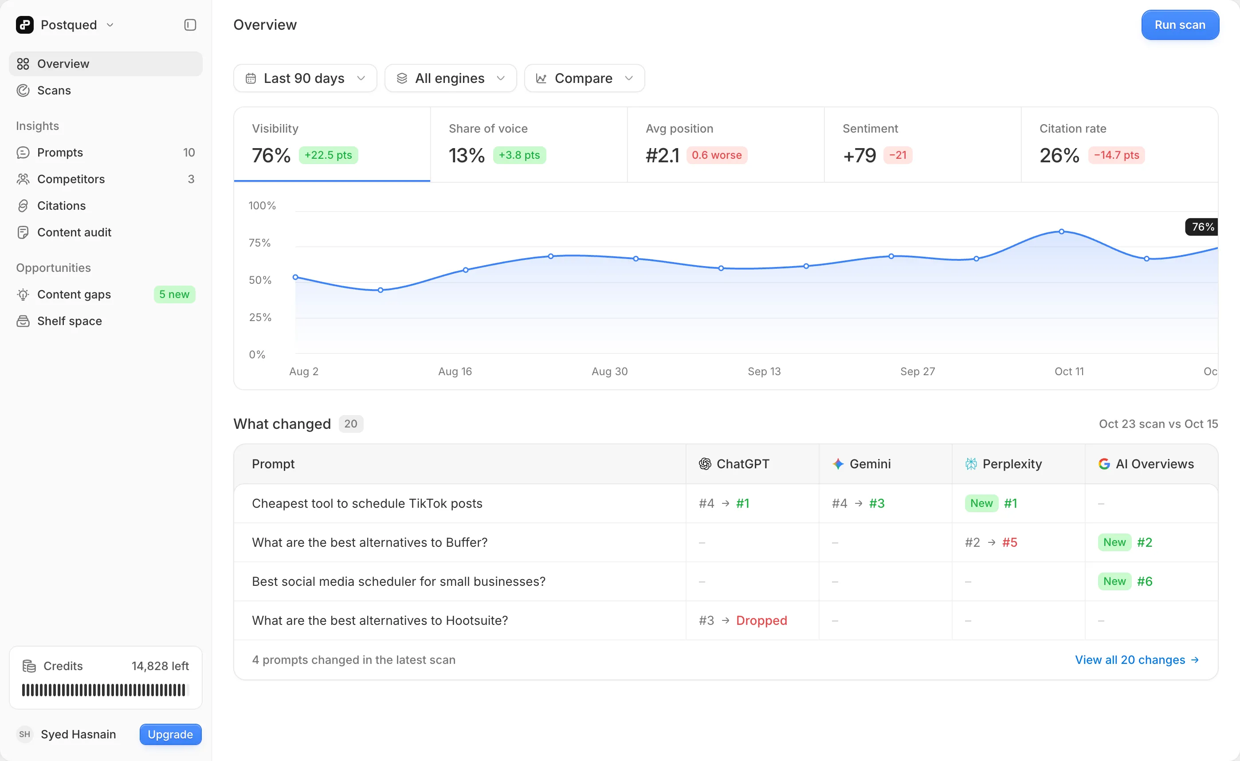Open Content audit page

point(106,232)
